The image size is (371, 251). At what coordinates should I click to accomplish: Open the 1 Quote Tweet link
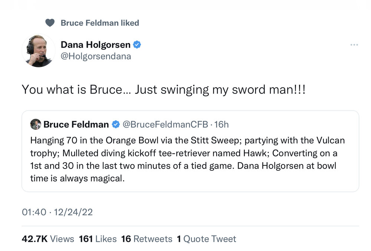[x=206, y=239]
